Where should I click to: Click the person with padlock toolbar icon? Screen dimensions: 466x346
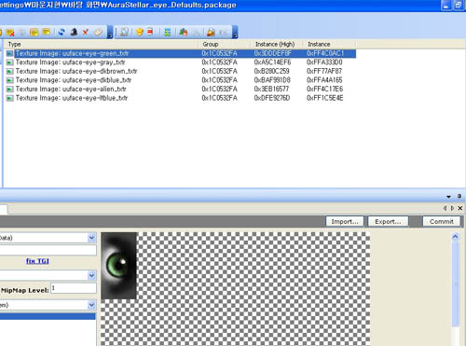point(211,32)
